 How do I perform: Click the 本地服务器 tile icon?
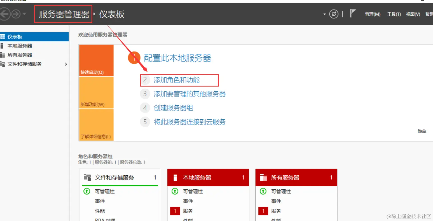(175, 177)
